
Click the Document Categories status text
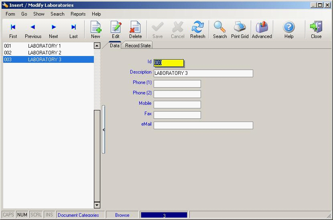tap(78, 215)
